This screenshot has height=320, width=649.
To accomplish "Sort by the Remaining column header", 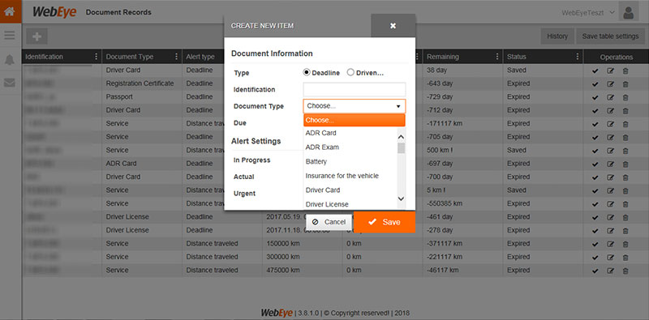I will pos(443,57).
